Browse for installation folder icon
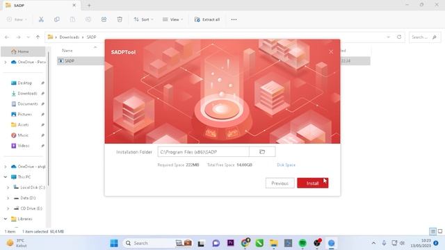 click(x=262, y=151)
